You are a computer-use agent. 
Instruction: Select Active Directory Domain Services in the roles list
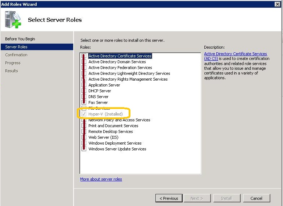[x=118, y=62]
